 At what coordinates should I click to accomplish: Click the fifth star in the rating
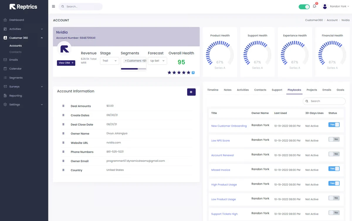[x=188, y=72]
